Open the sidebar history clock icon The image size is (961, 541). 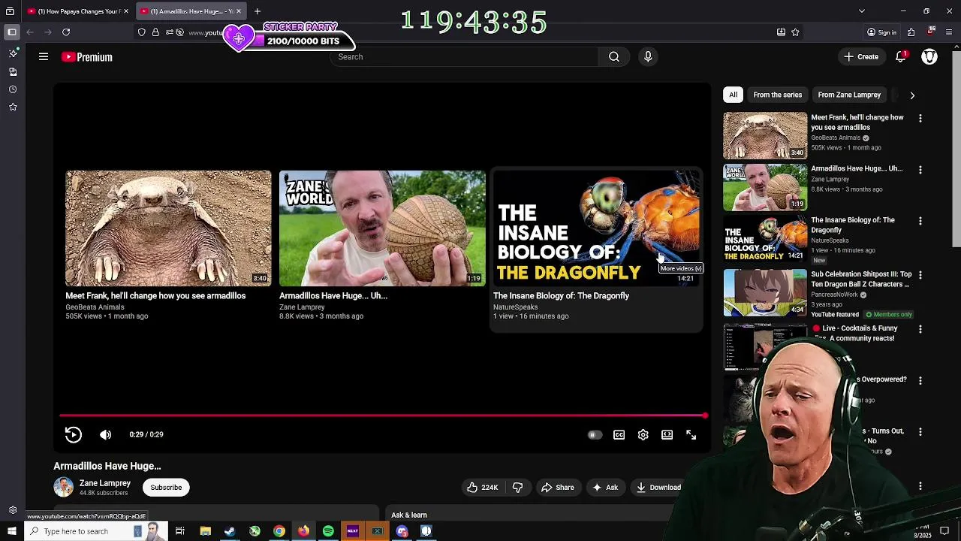[13, 89]
